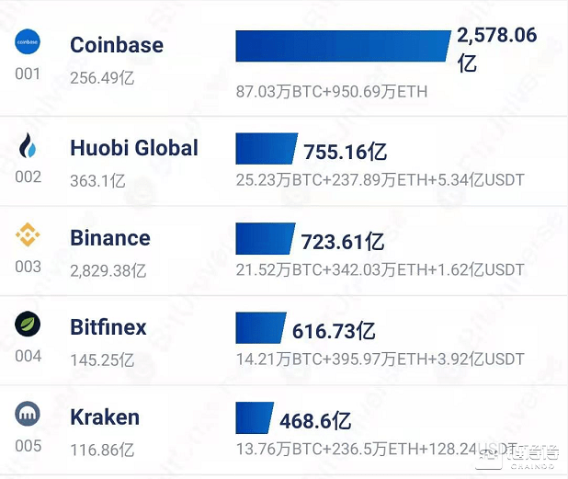
Task: Click the Huobi Global flame icon
Action: pos(28,146)
